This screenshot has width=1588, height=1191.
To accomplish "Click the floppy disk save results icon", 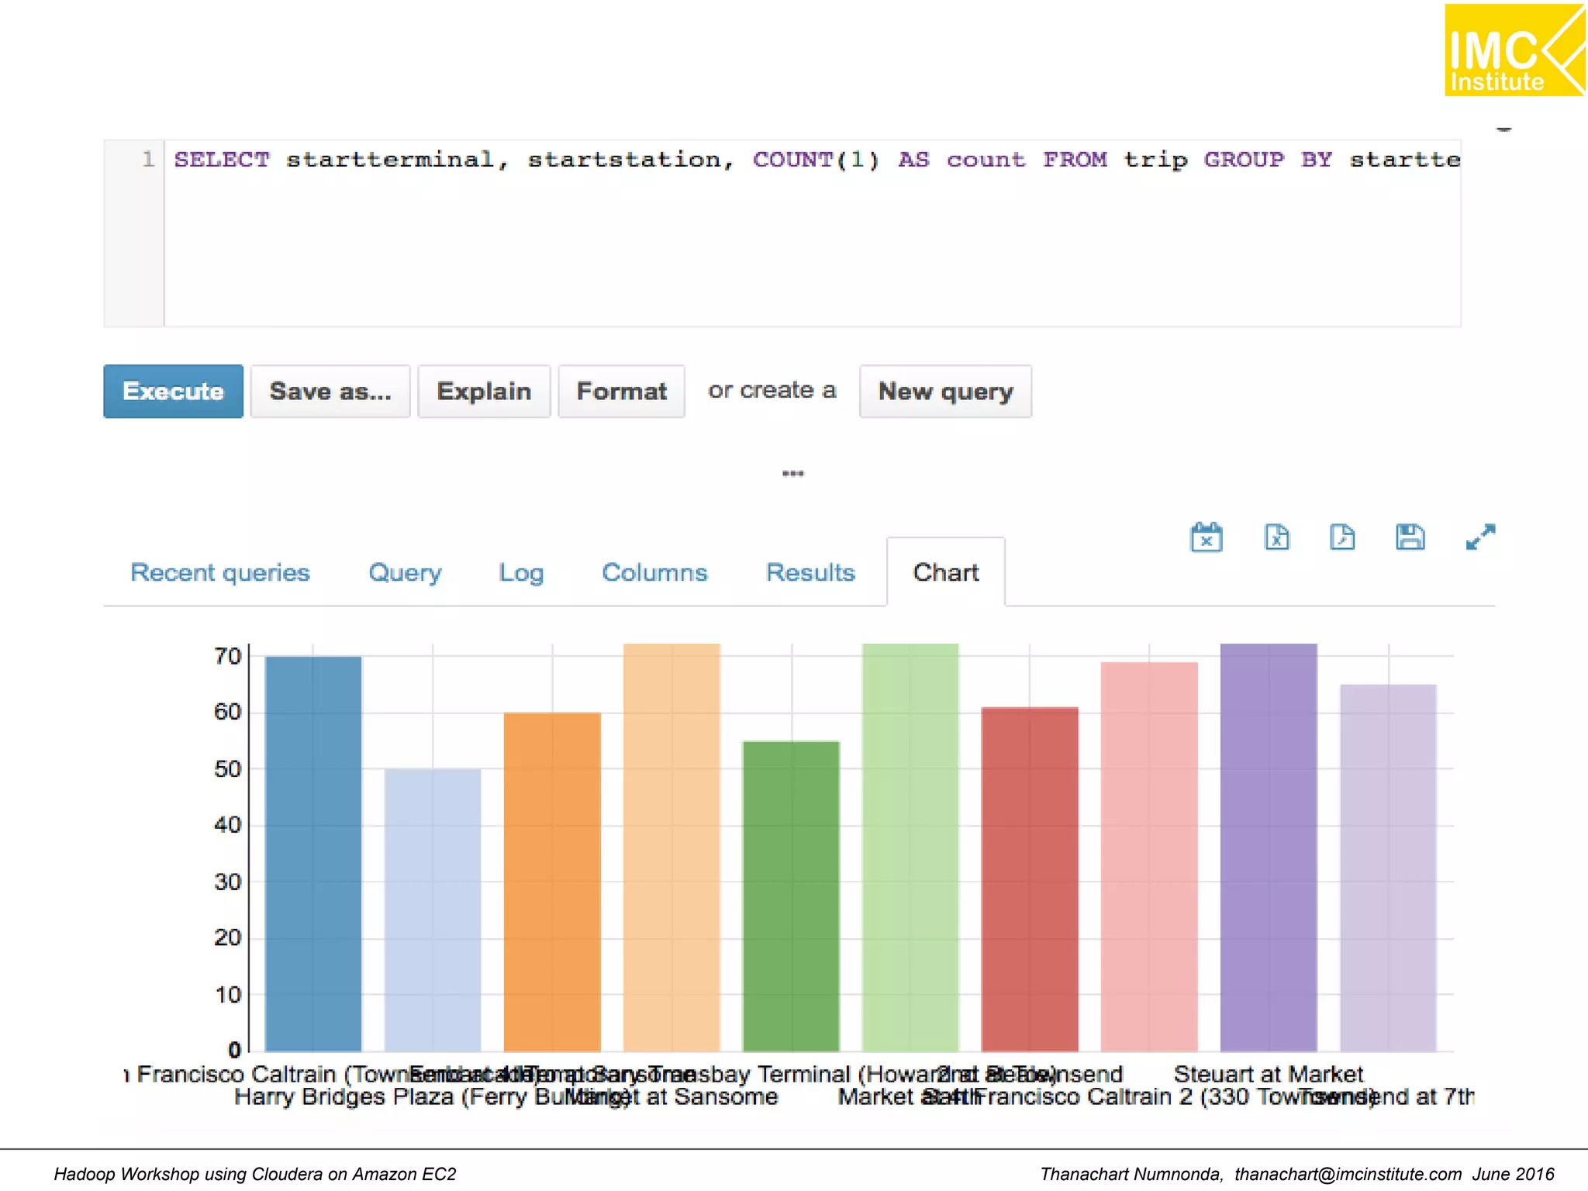I will (1410, 537).
